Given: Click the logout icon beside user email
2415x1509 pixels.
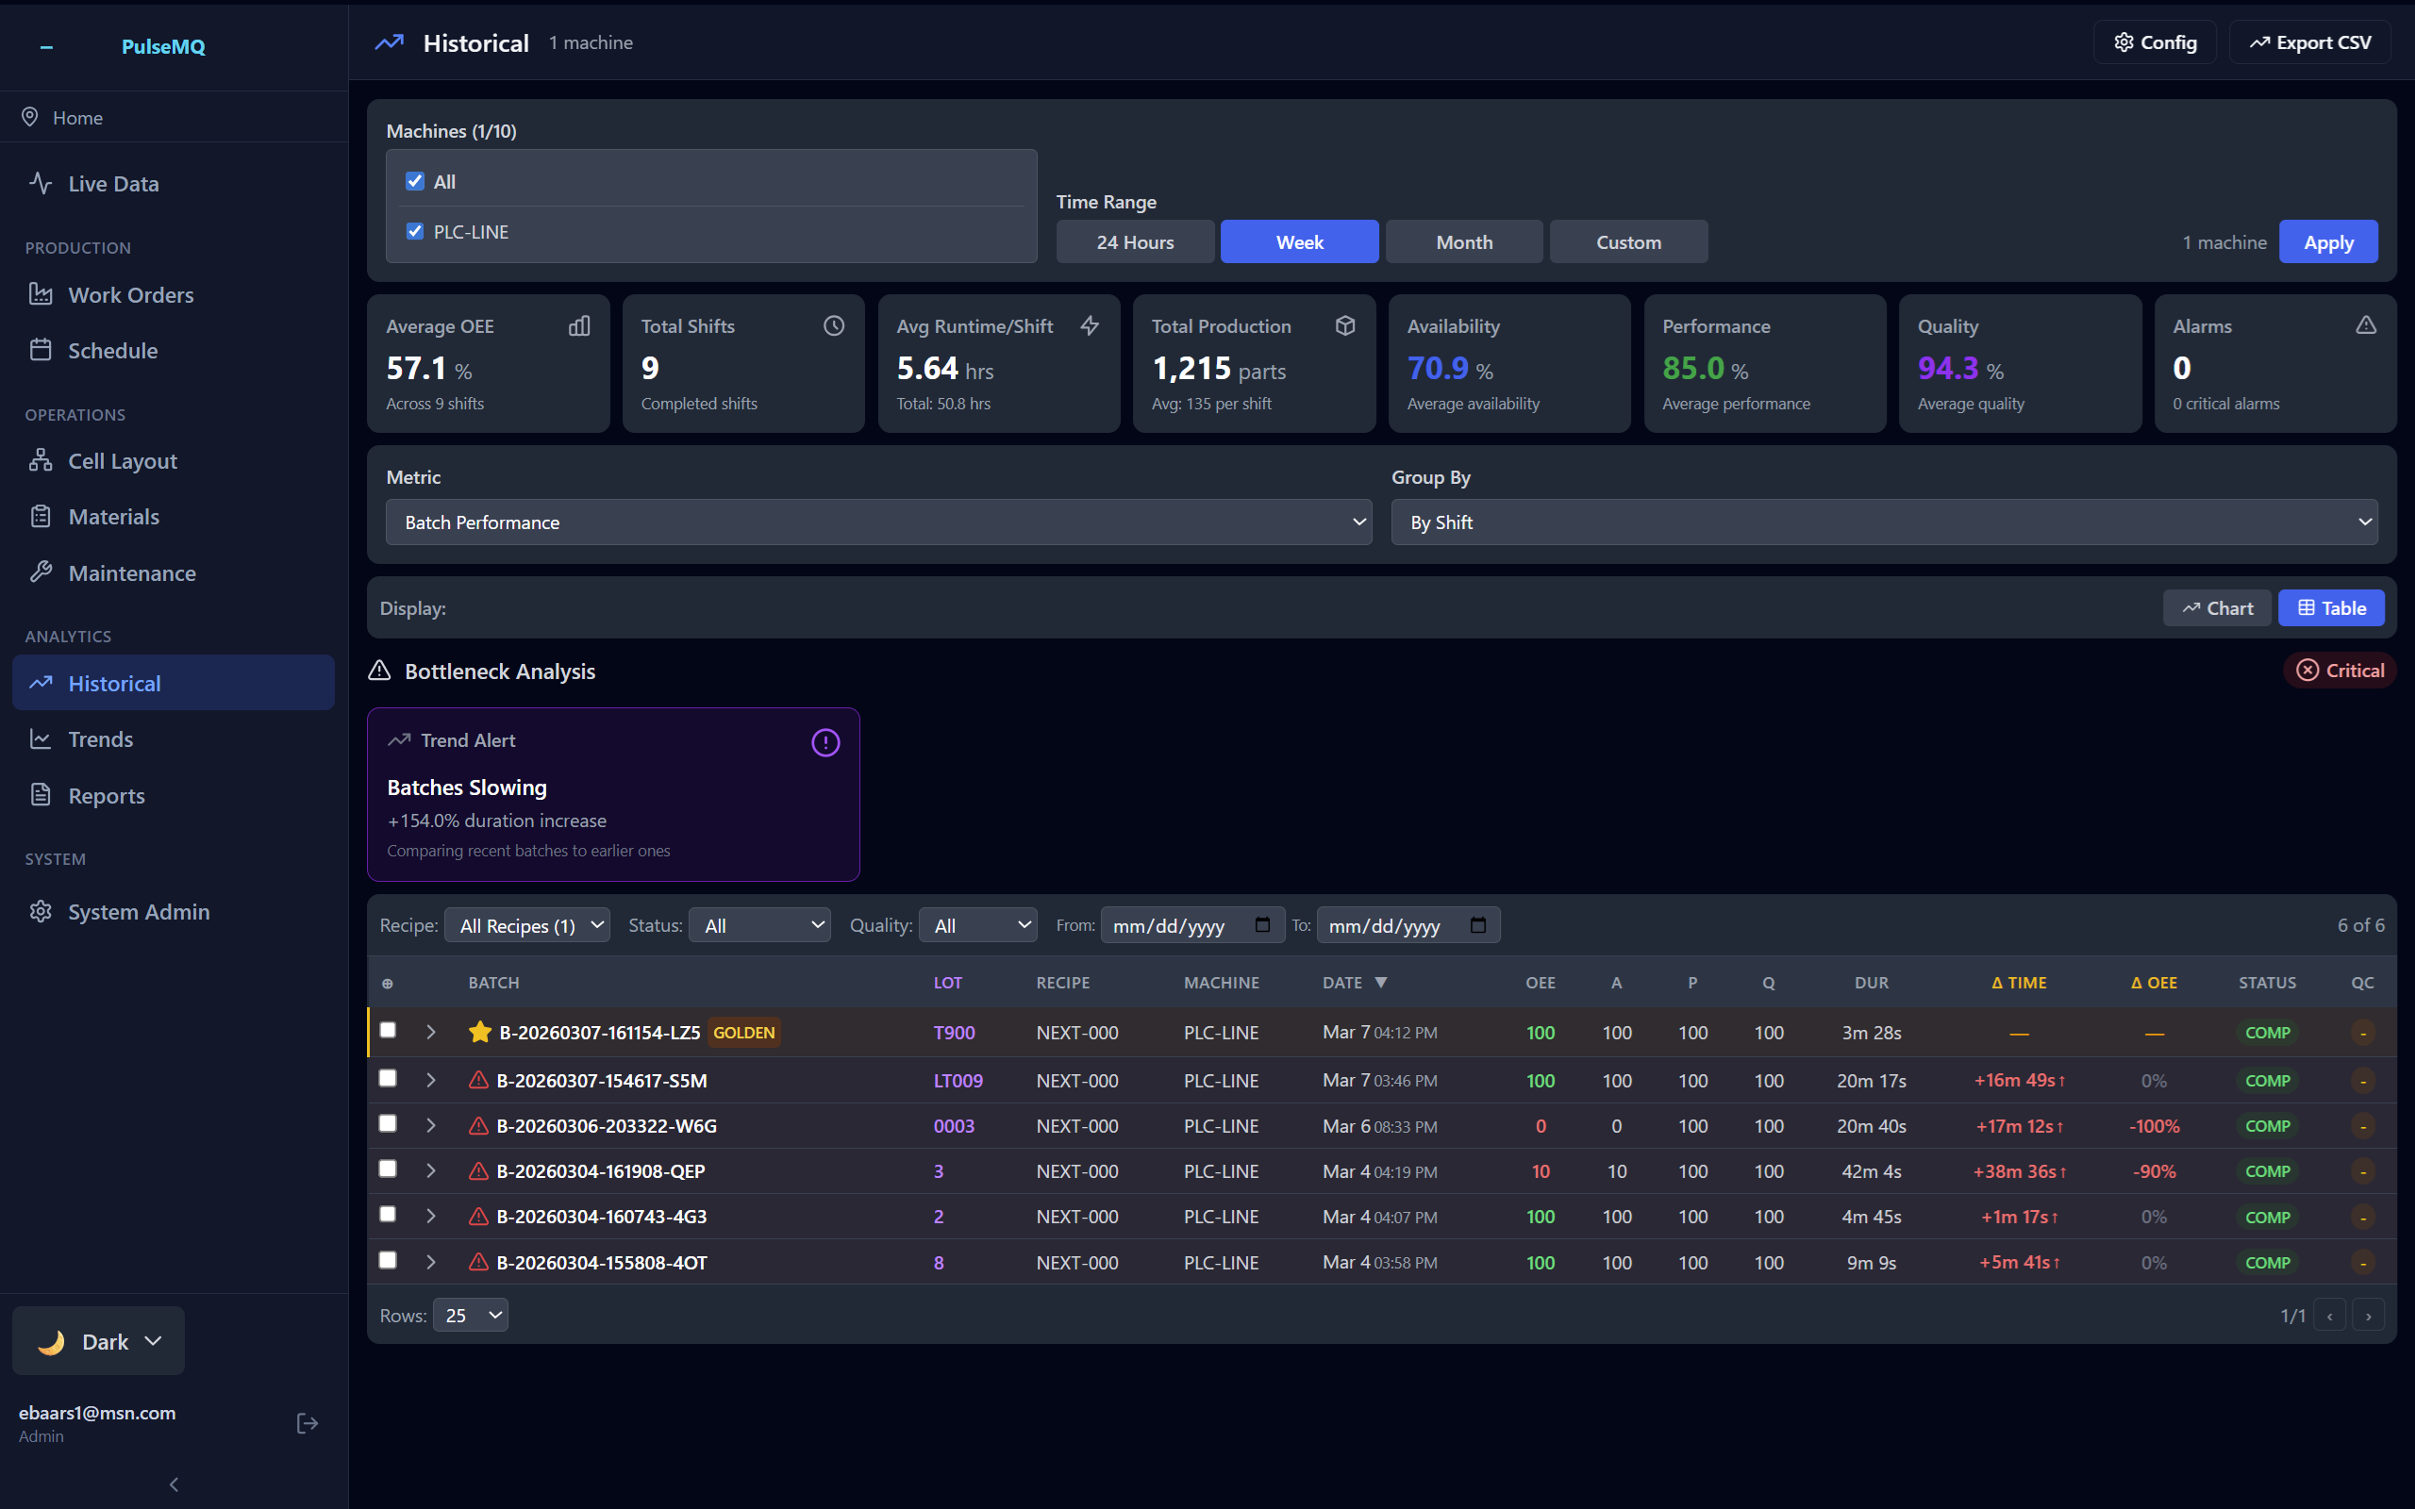Looking at the screenshot, I should 308,1423.
